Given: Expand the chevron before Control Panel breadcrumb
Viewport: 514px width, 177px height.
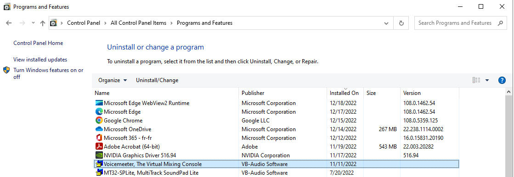Looking at the screenshot, I should tap(62, 23).
